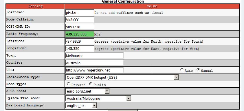Image resolution: width=244 pixels, height=111 pixels.
Task: Click the Node Callsign: label
Action: point(20,19)
